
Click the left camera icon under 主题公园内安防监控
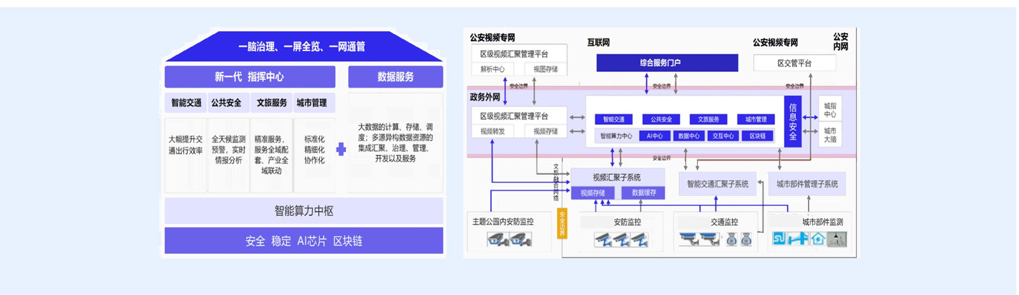point(498,240)
